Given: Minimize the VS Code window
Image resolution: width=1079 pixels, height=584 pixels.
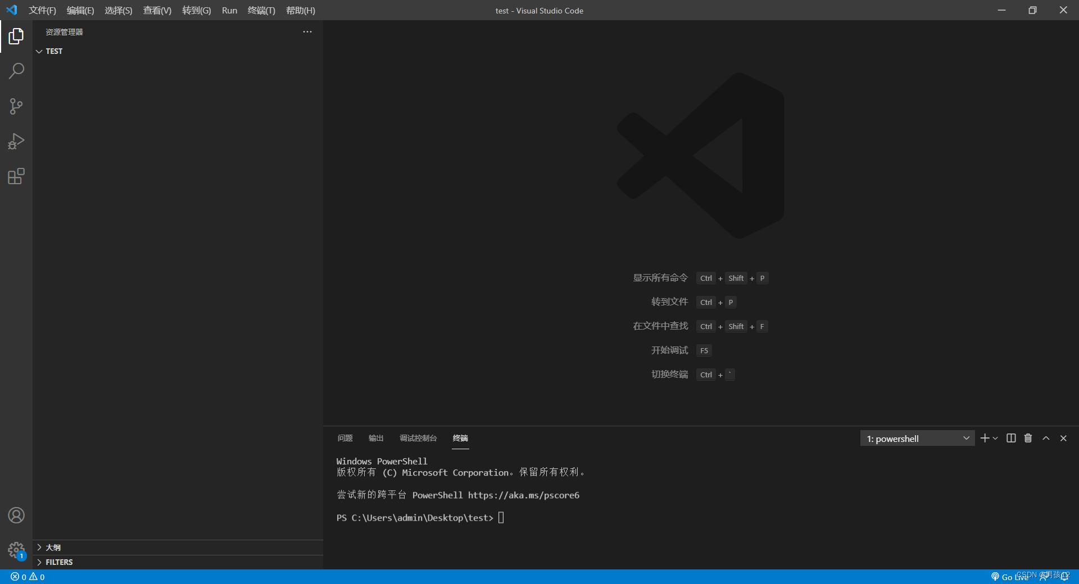Looking at the screenshot, I should pyautogui.click(x=1001, y=10).
